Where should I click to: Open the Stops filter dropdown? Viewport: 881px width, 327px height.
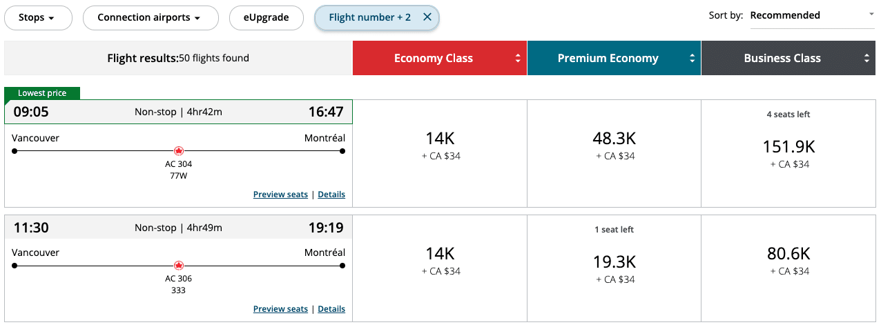[x=38, y=18]
